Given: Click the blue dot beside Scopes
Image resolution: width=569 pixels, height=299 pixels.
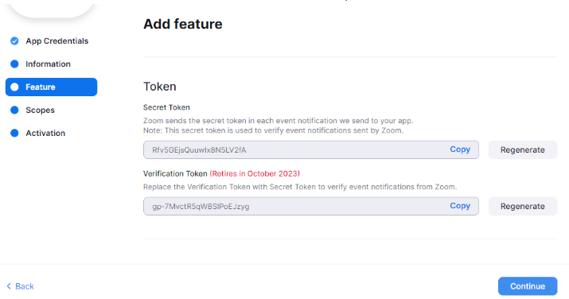Looking at the screenshot, I should click(x=14, y=111).
